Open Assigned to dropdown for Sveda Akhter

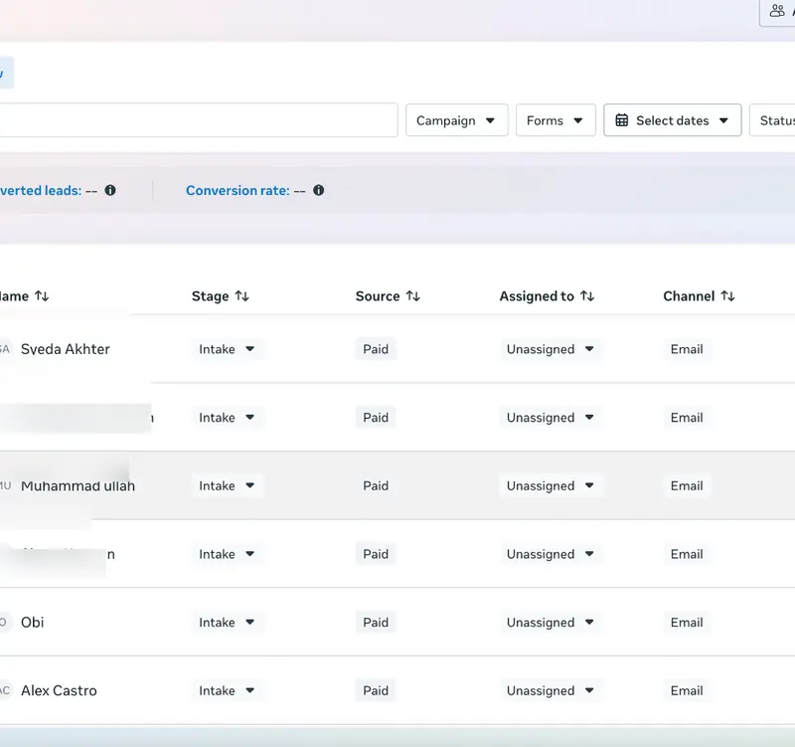[551, 349]
